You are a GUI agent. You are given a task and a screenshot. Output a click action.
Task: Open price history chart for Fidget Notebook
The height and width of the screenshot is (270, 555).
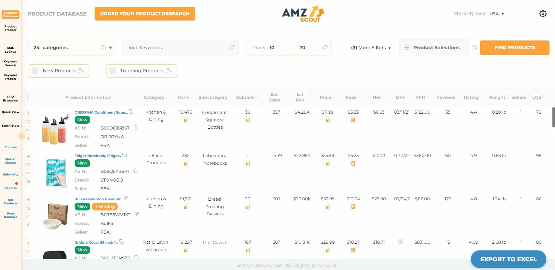click(x=327, y=163)
